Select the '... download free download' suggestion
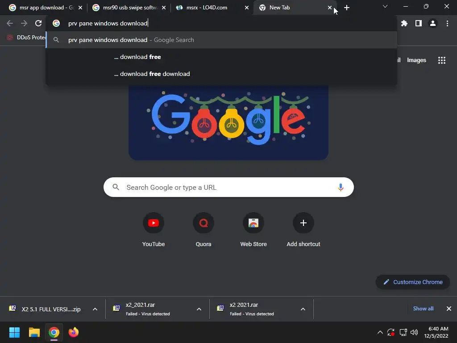 click(x=221, y=74)
